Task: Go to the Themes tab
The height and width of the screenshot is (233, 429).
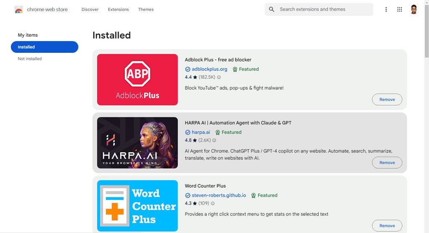Action: point(146,9)
